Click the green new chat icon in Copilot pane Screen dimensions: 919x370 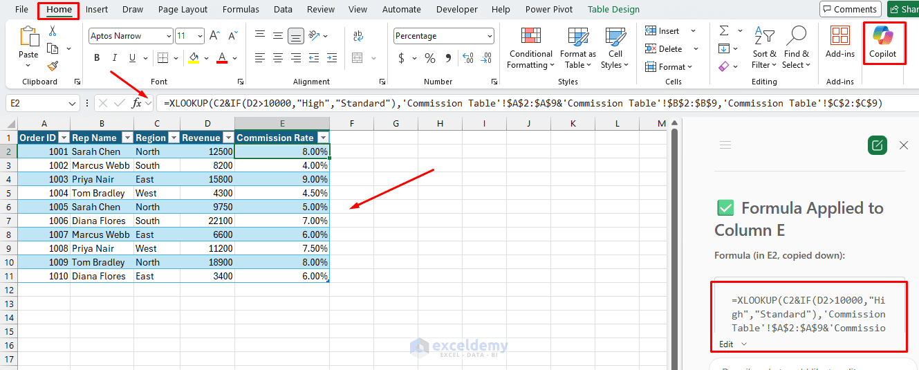coord(877,145)
